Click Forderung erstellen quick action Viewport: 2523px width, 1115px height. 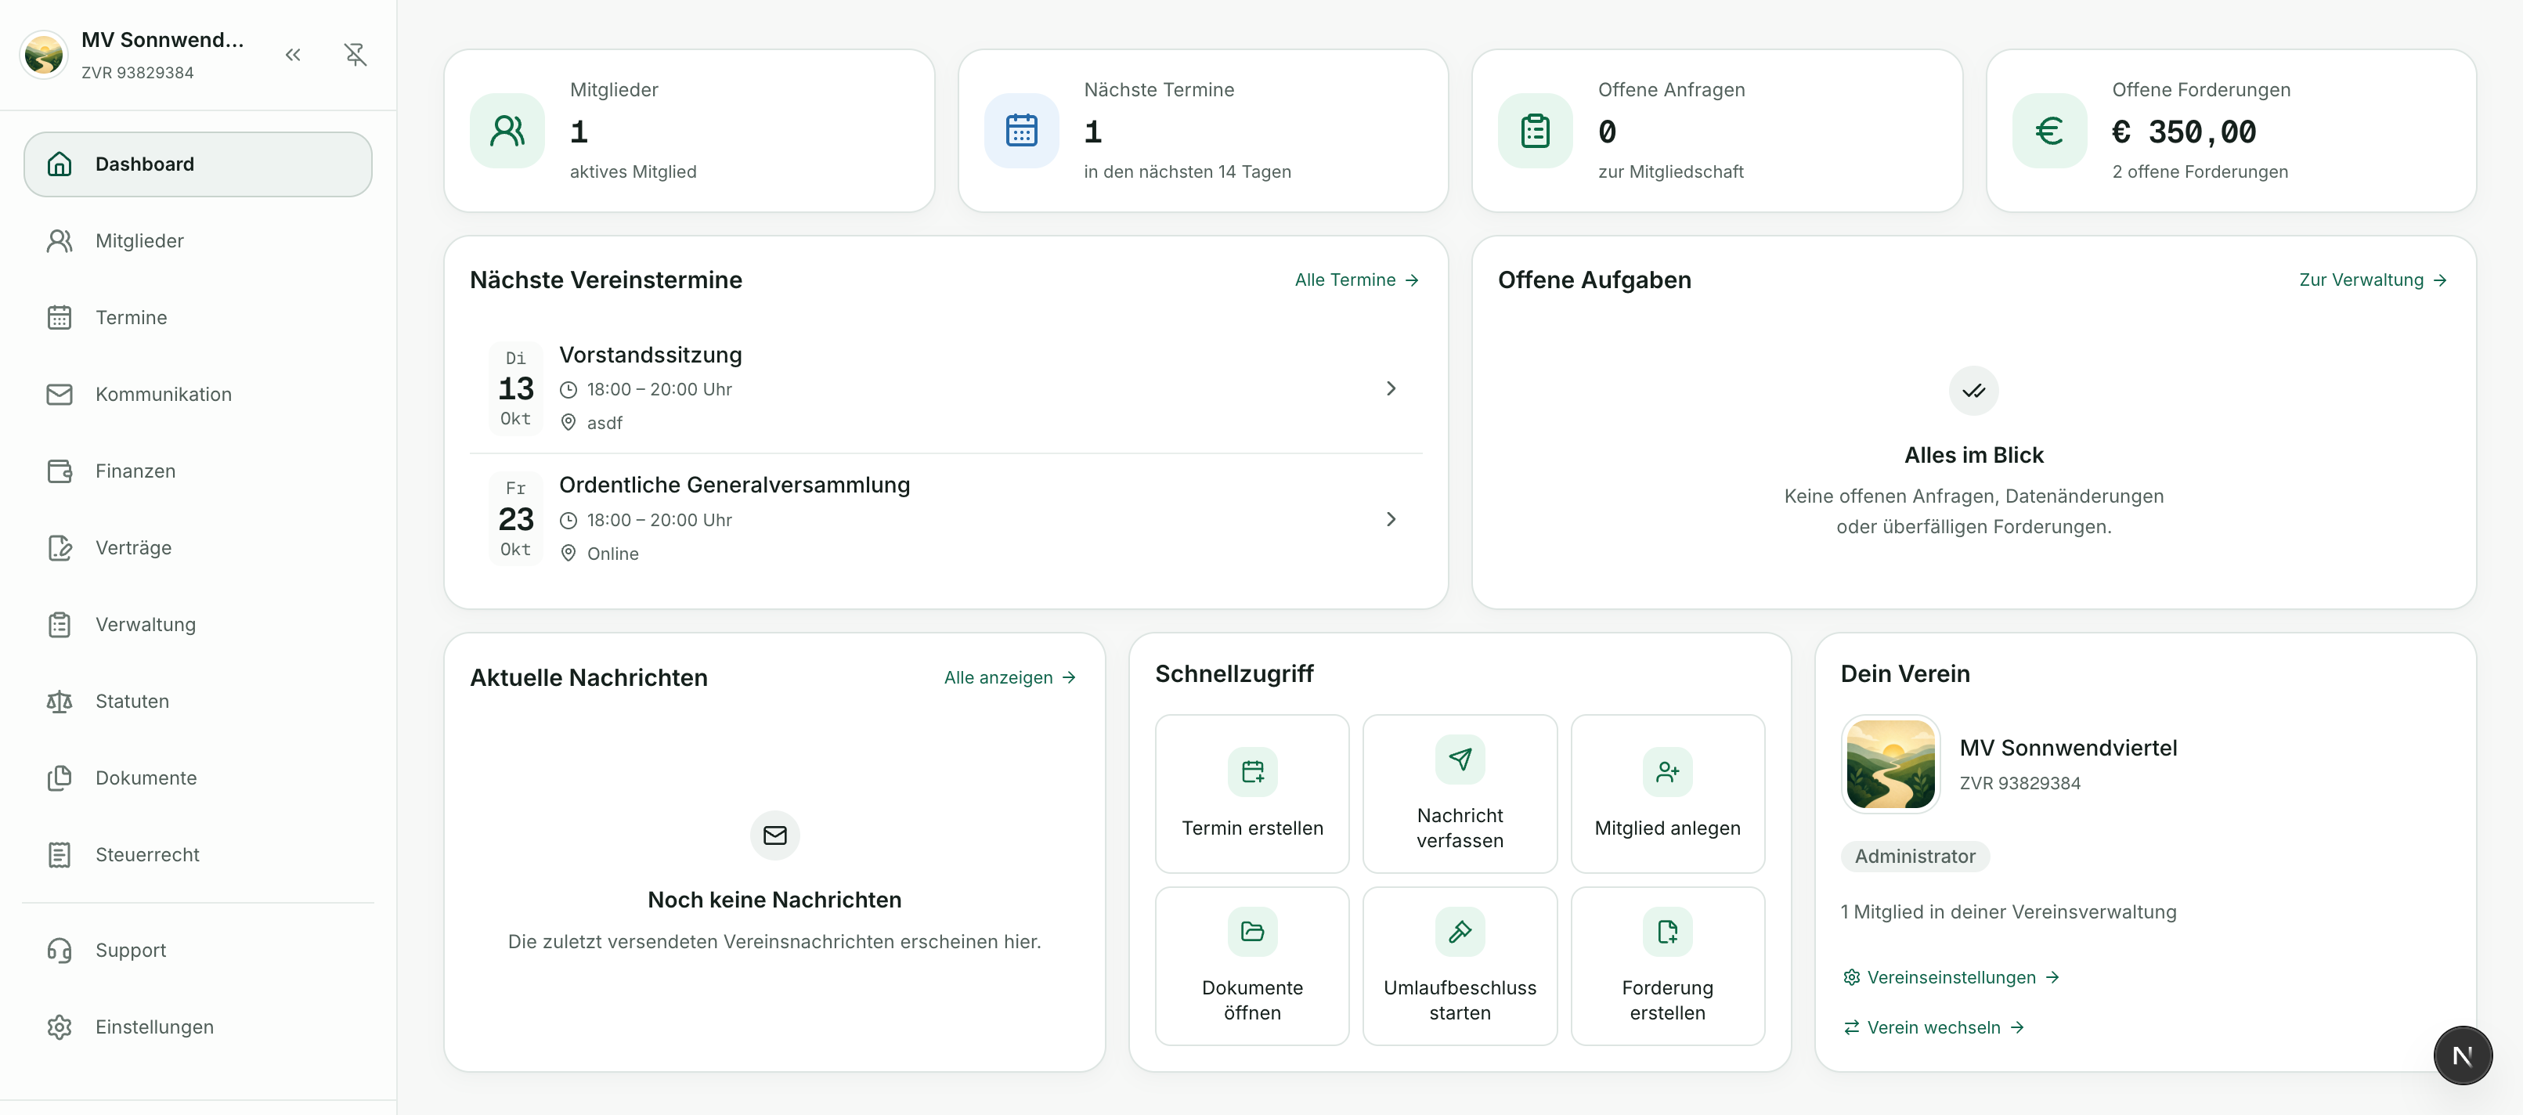(x=1667, y=966)
